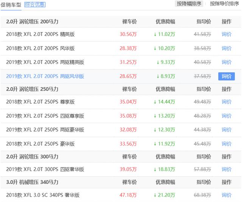Click the 2.0升 涡轮增压 250马力 group header
The image size is (242, 202).
coord(32,89)
